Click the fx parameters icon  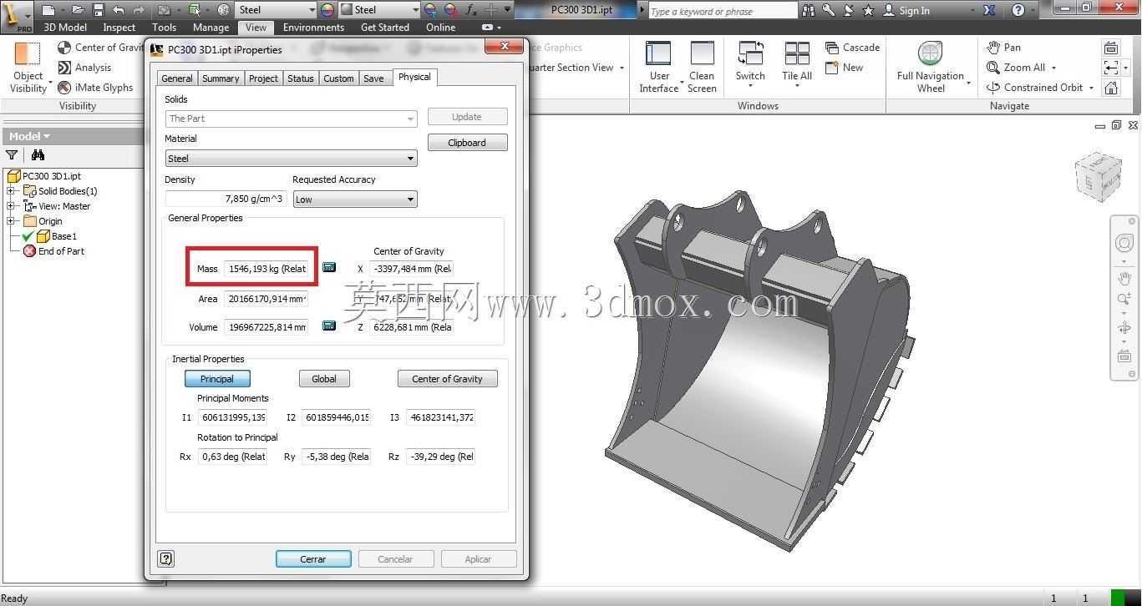tap(470, 10)
